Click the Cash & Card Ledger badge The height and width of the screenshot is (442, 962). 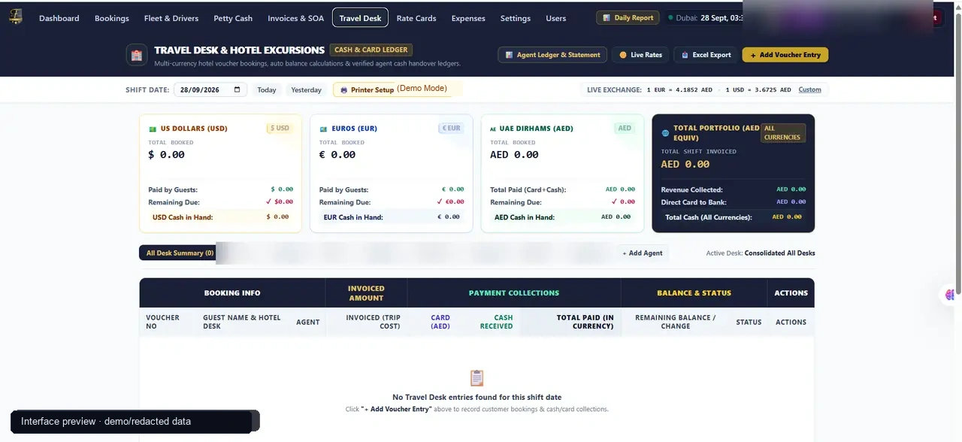point(371,50)
